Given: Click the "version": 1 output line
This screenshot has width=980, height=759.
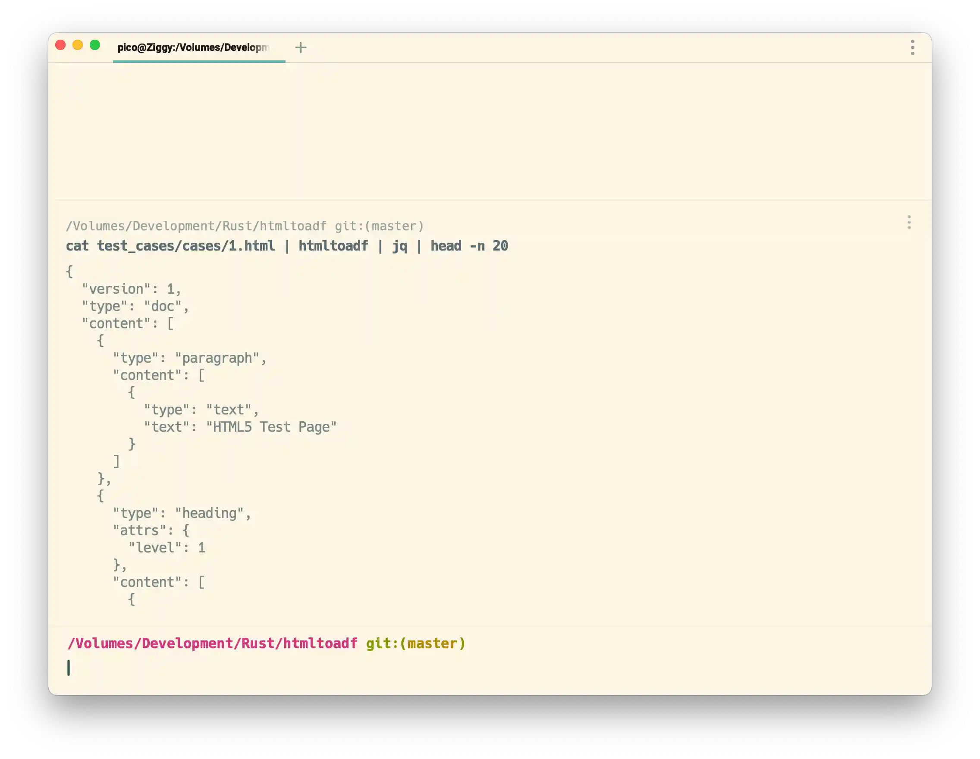Looking at the screenshot, I should coord(132,289).
